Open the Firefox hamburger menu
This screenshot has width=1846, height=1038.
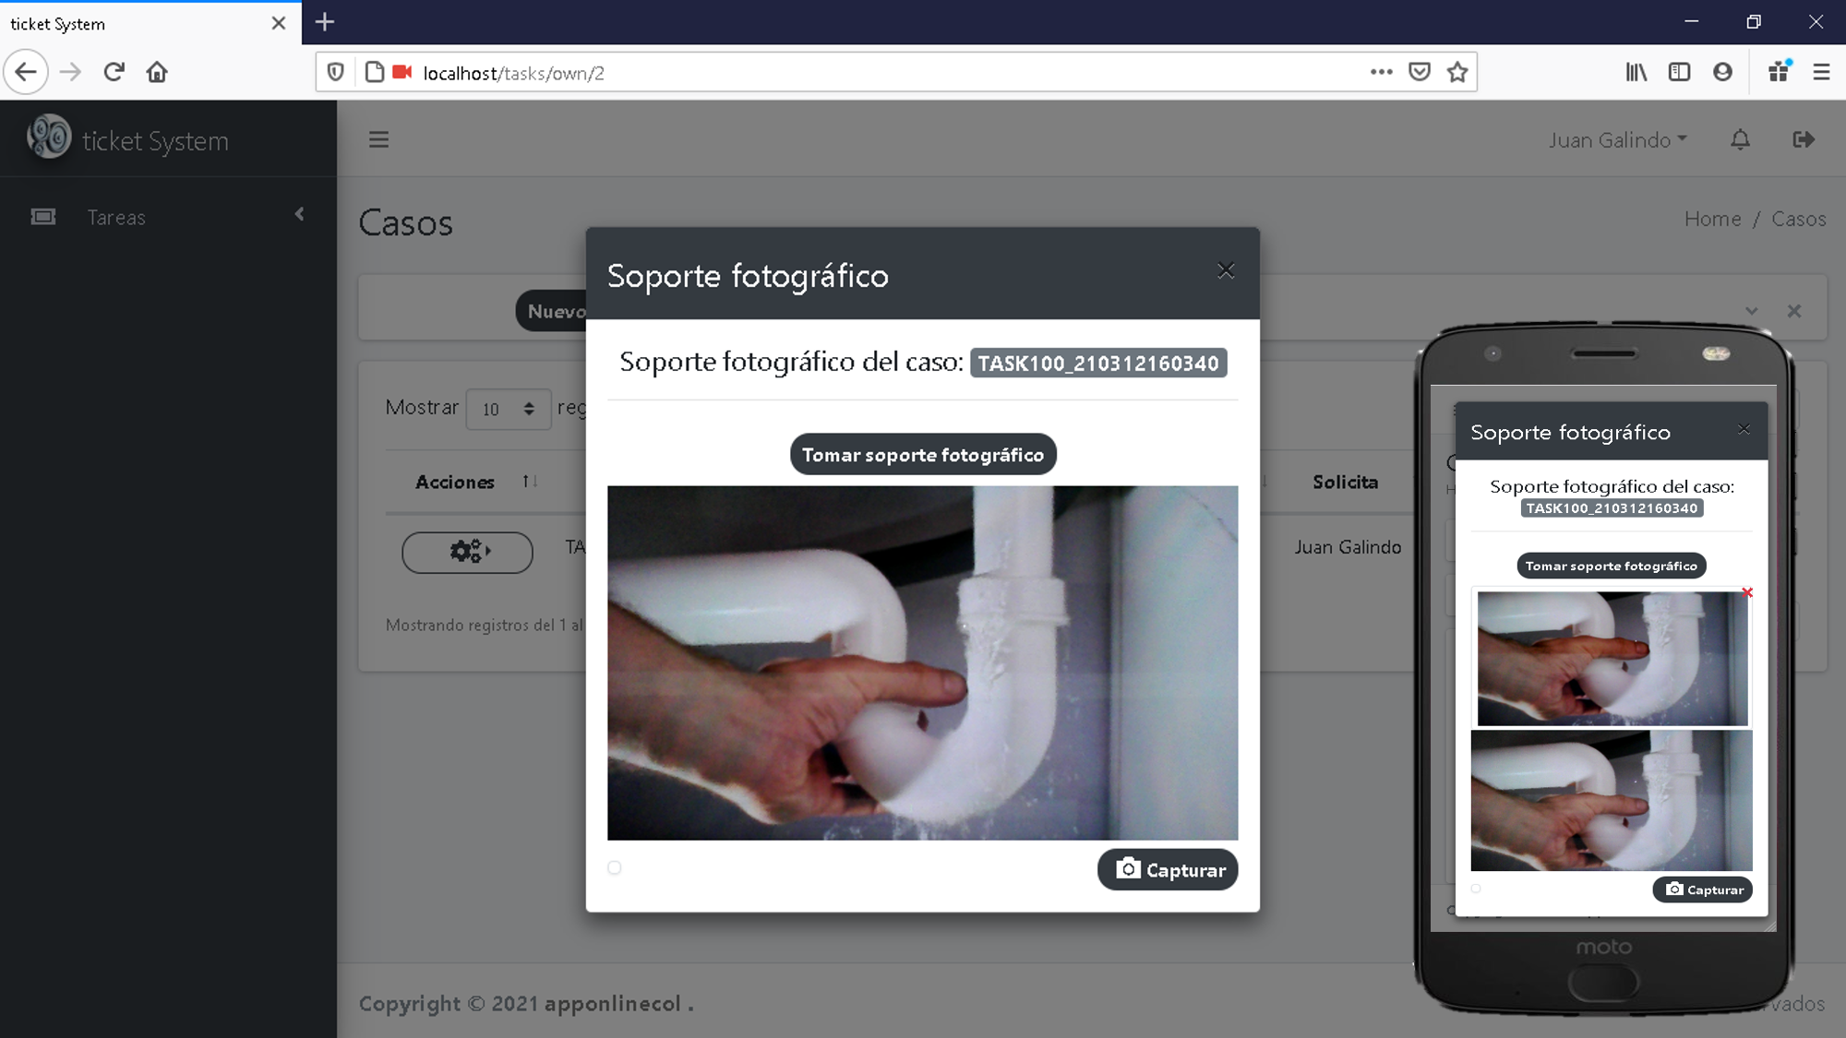(1821, 72)
